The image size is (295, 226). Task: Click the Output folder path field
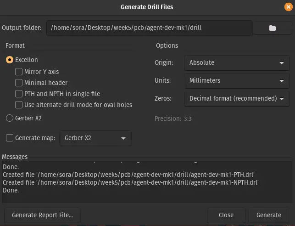(x=149, y=28)
